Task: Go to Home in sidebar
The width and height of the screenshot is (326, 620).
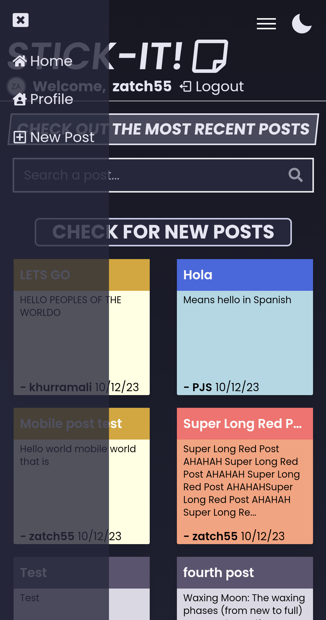Action: [43, 61]
